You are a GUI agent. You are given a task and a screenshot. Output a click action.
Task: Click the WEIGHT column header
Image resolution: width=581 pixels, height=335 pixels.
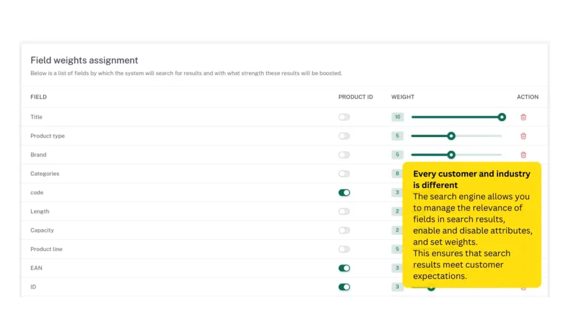pos(403,97)
